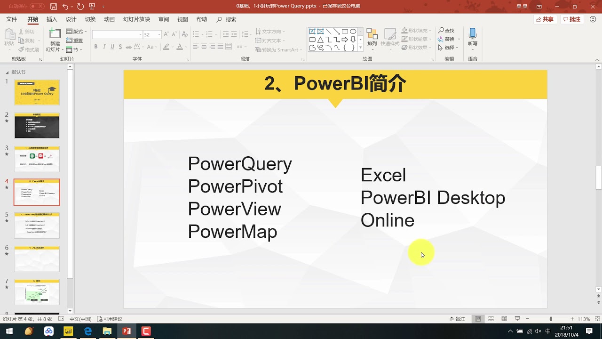Switch to Slide Sorter view icon
Image resolution: width=602 pixels, height=339 pixels.
(491, 319)
